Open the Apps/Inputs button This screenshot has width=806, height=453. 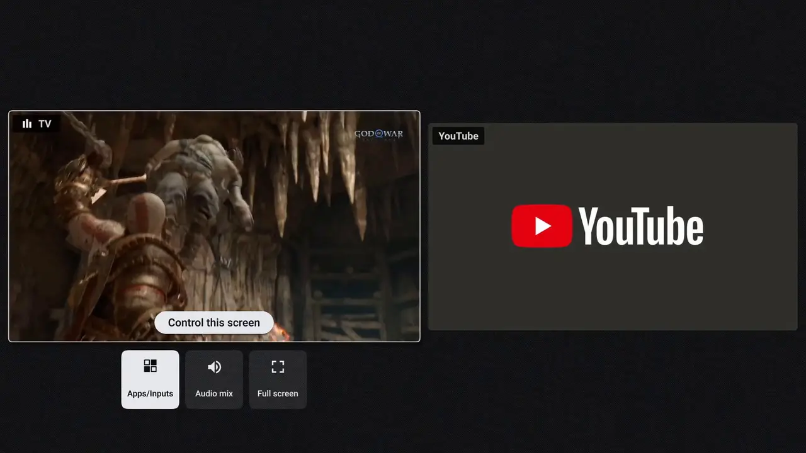(150, 379)
